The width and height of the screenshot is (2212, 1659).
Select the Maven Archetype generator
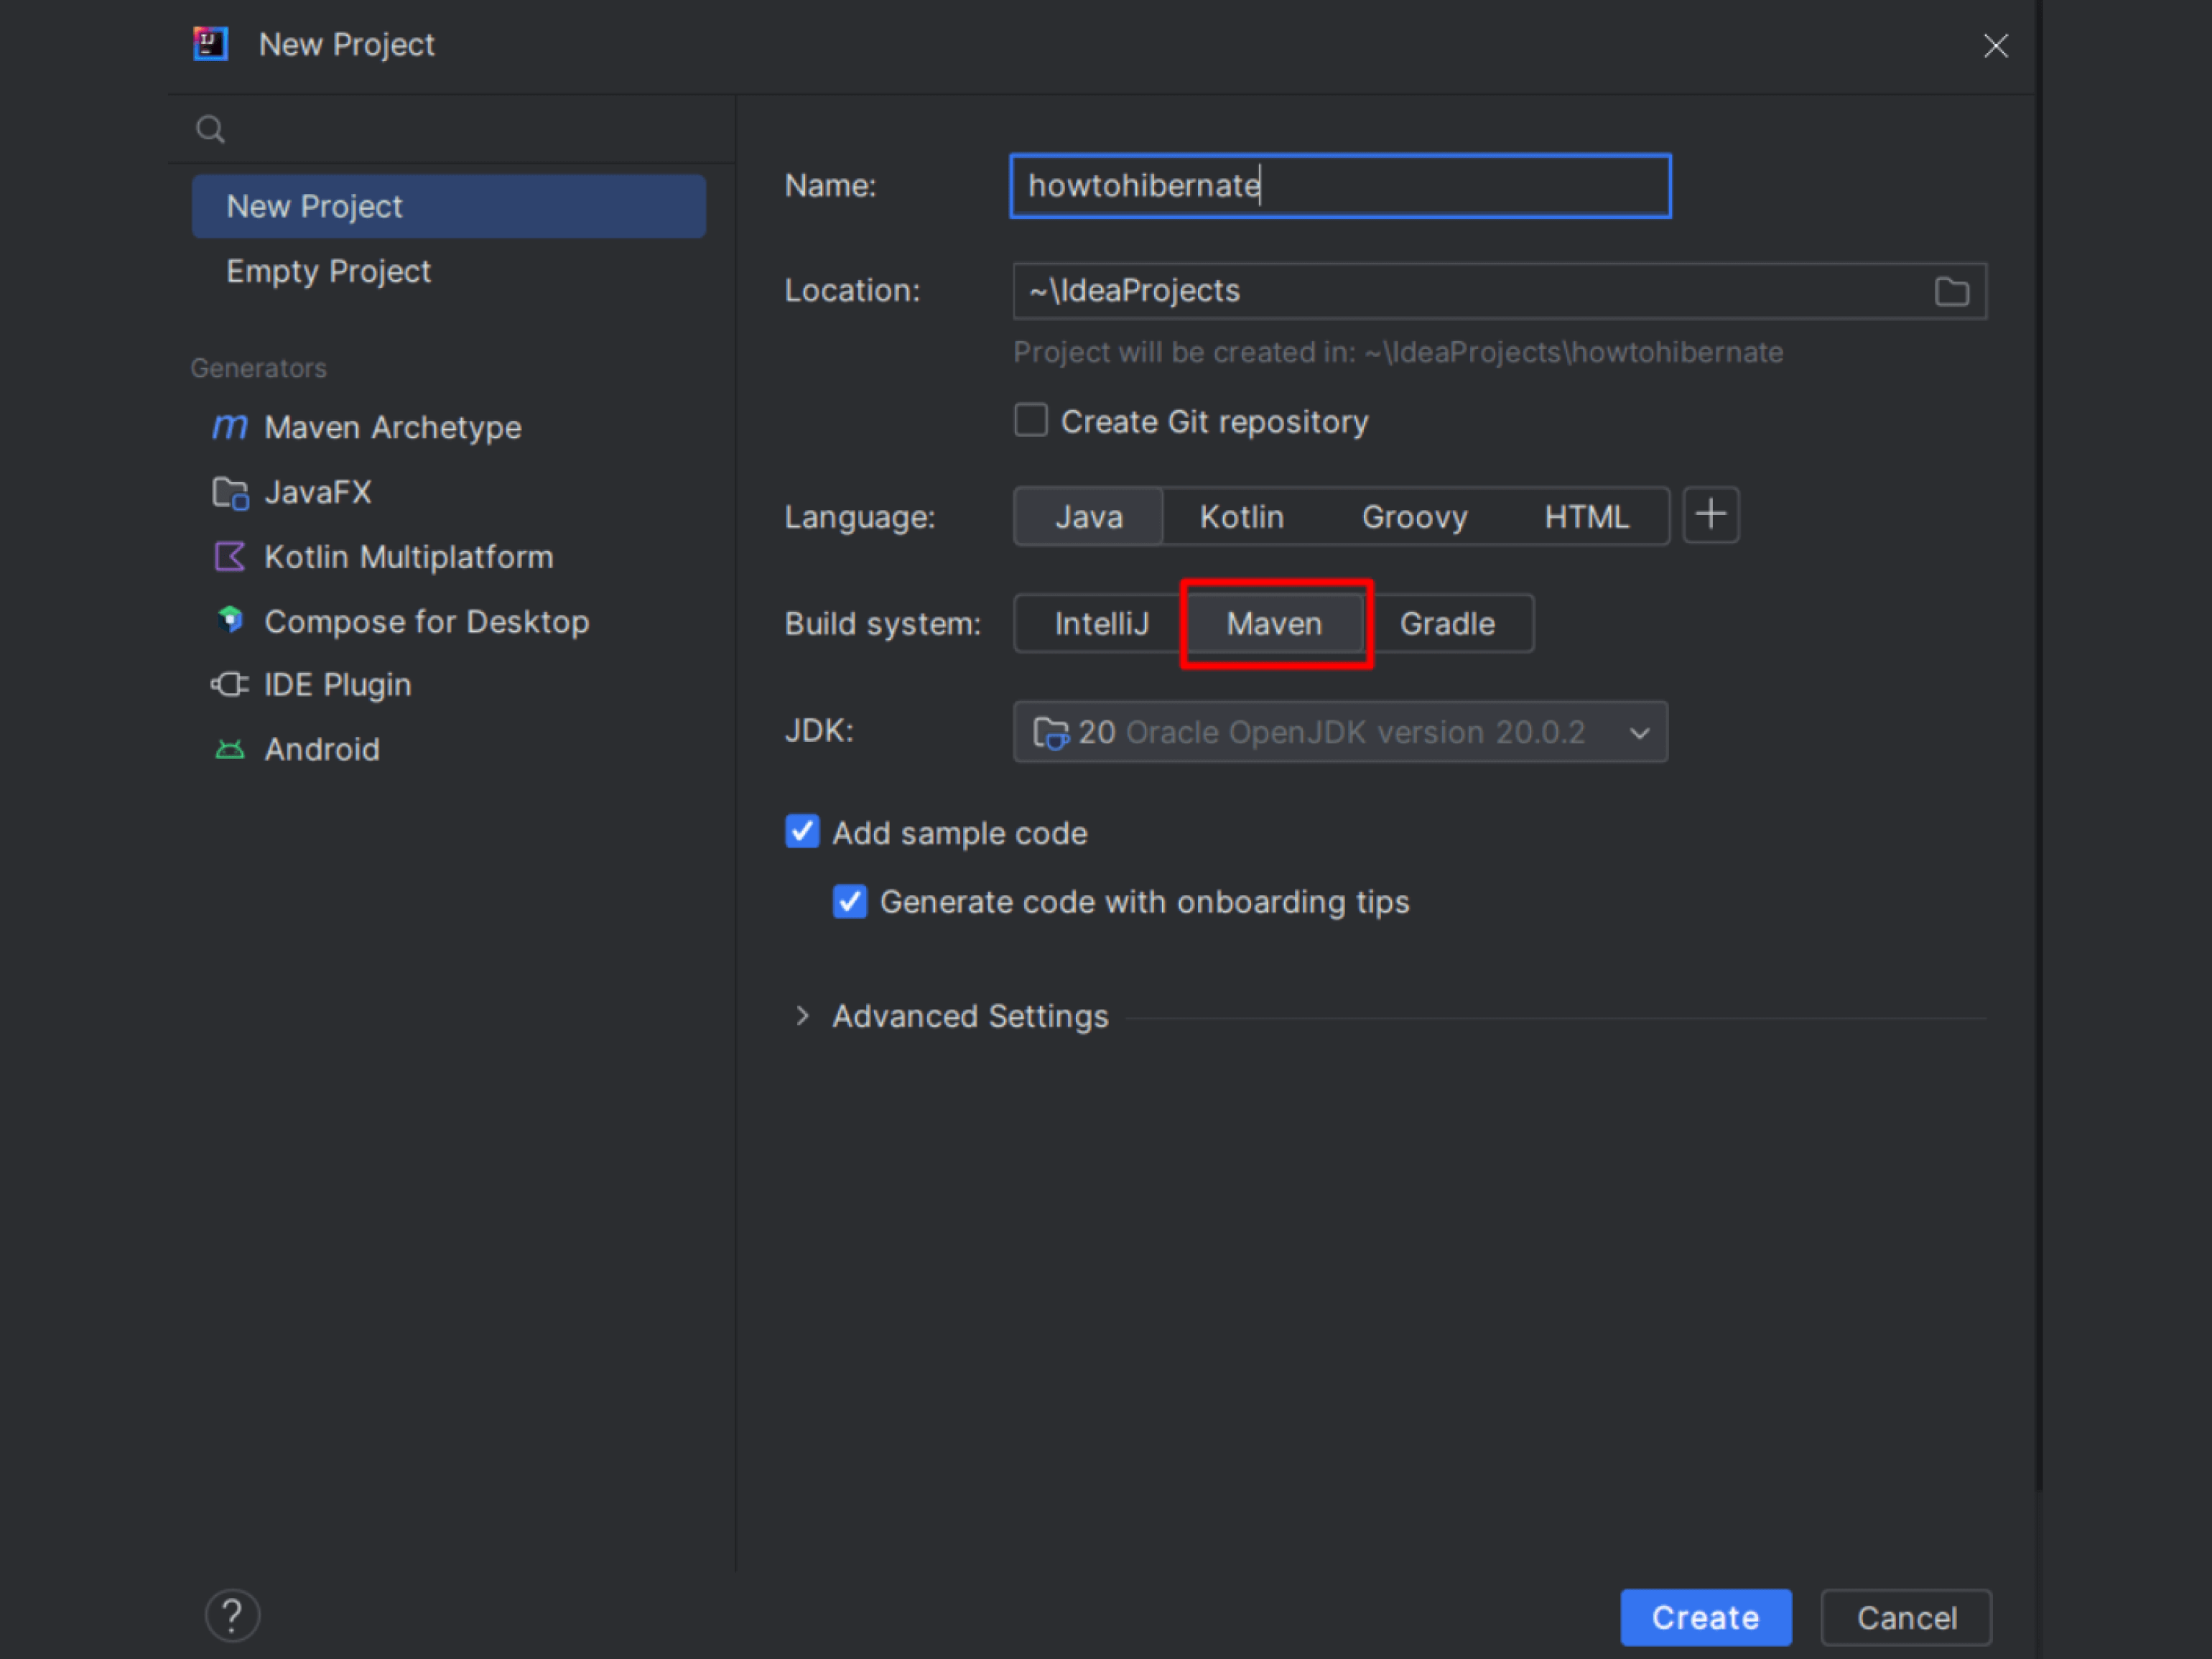click(x=366, y=427)
